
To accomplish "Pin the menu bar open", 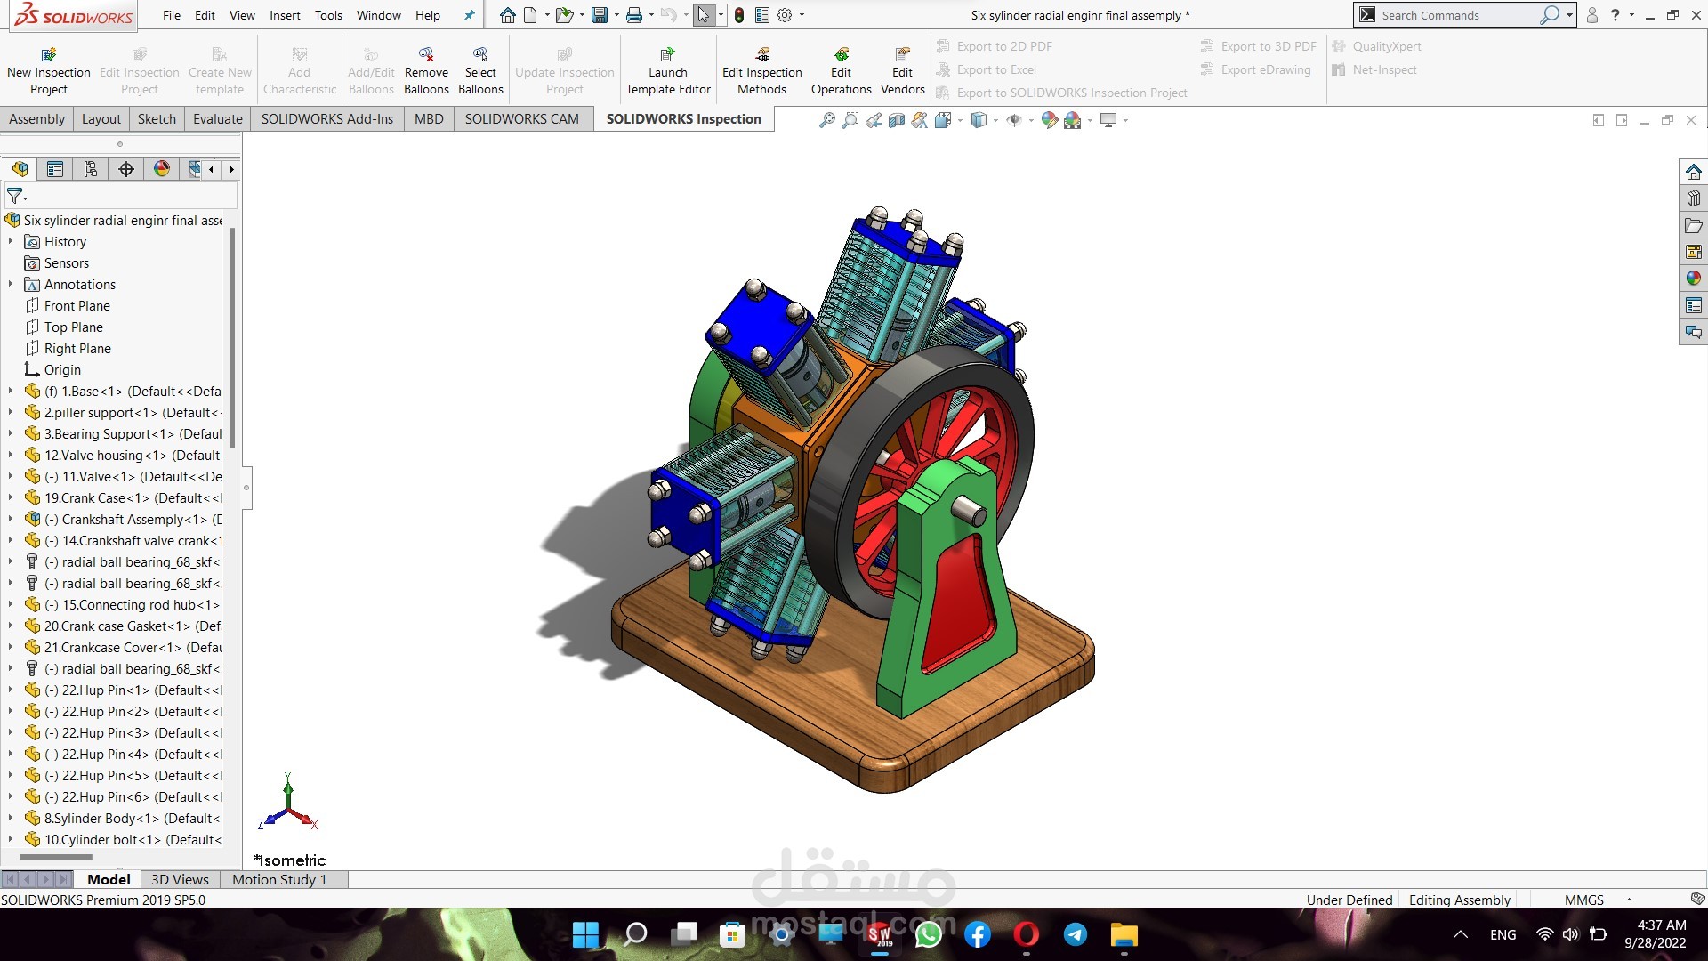I will click(469, 15).
